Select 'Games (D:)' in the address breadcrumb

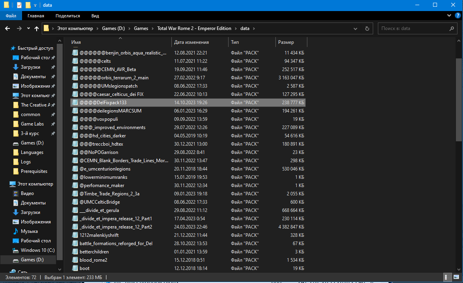113,28
